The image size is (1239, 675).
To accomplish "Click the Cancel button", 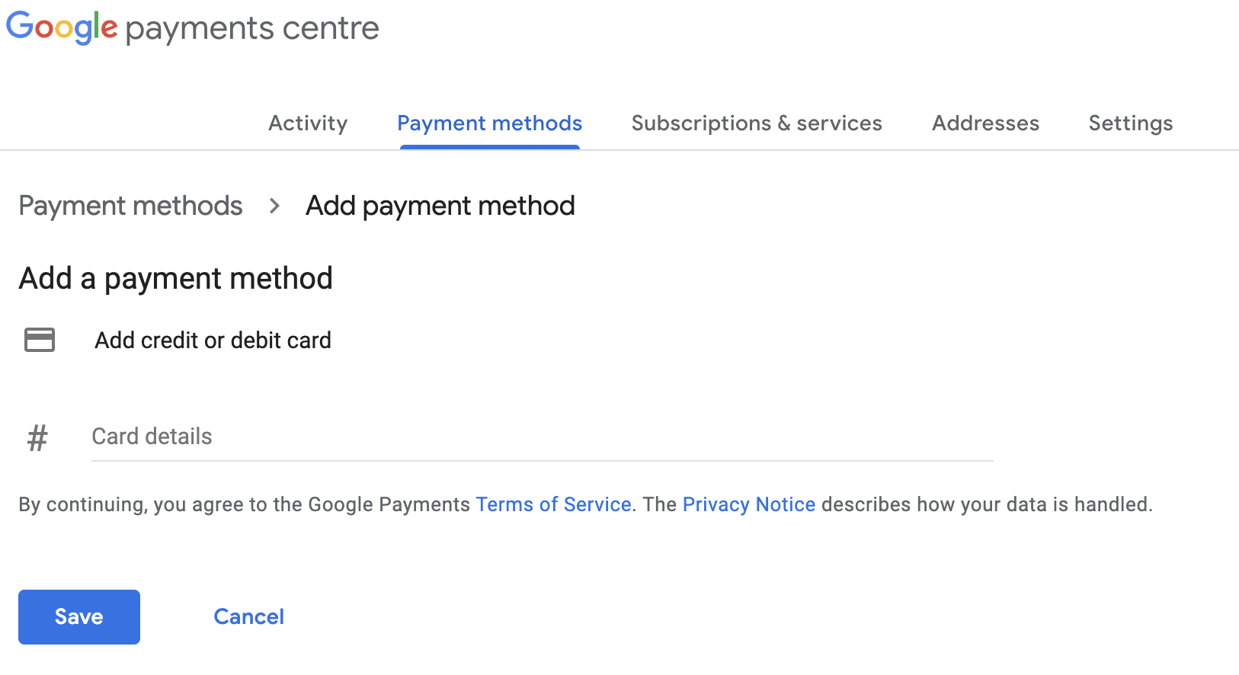I will (248, 617).
